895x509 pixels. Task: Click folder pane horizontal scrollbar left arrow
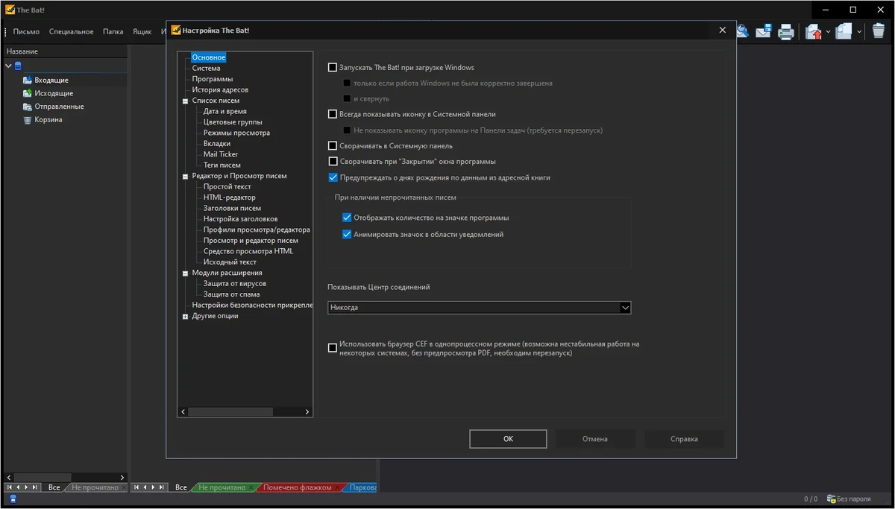point(9,478)
